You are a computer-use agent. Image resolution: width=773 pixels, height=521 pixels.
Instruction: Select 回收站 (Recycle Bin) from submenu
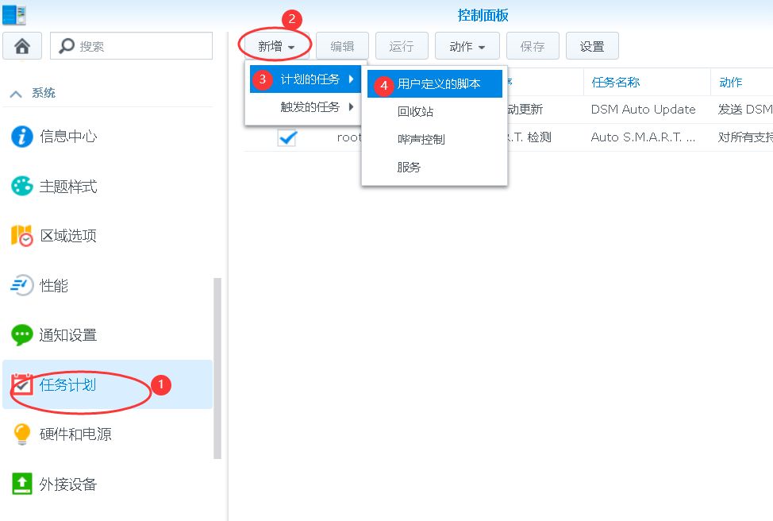[415, 112]
